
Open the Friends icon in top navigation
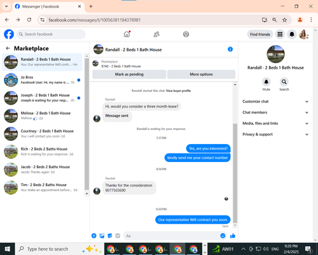(x=156, y=34)
